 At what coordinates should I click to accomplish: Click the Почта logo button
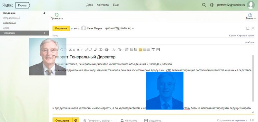23,5
